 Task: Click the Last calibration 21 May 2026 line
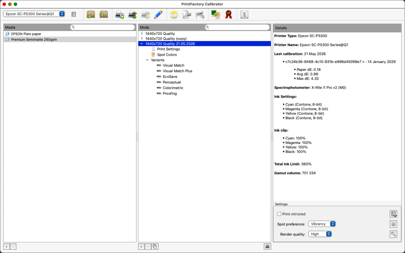(300, 54)
